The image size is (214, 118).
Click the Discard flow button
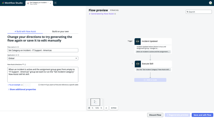(155, 115)
